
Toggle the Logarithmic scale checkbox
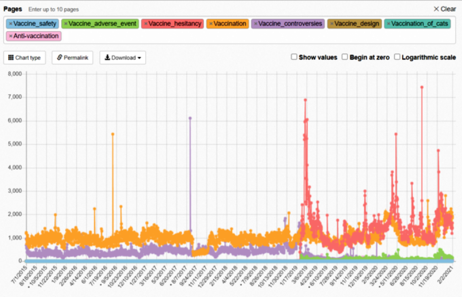point(397,57)
